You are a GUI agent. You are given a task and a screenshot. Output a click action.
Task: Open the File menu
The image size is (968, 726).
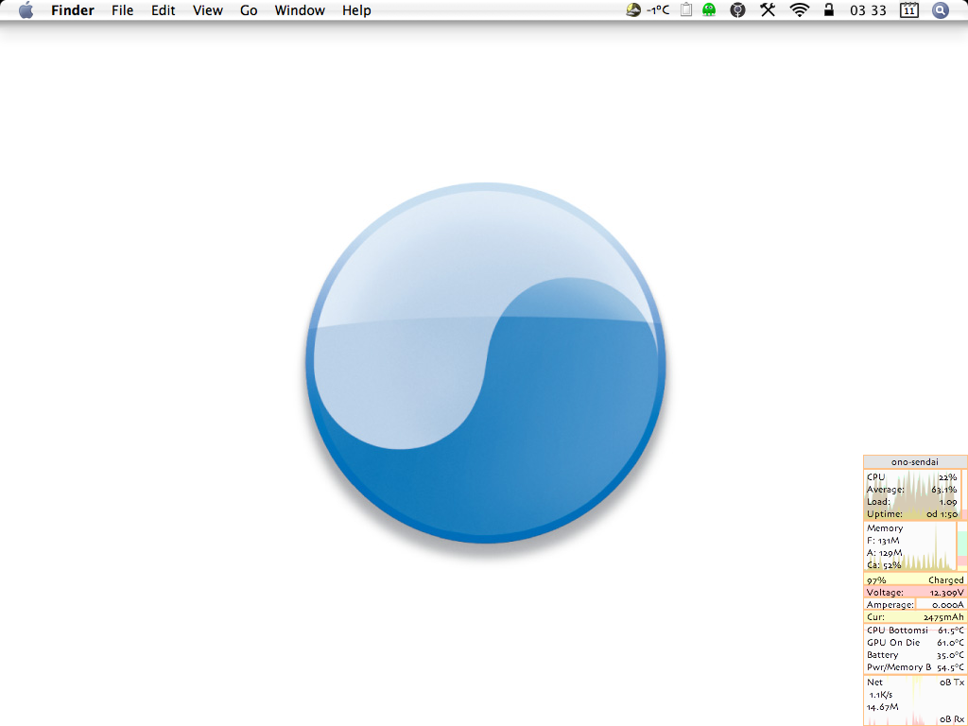122,10
